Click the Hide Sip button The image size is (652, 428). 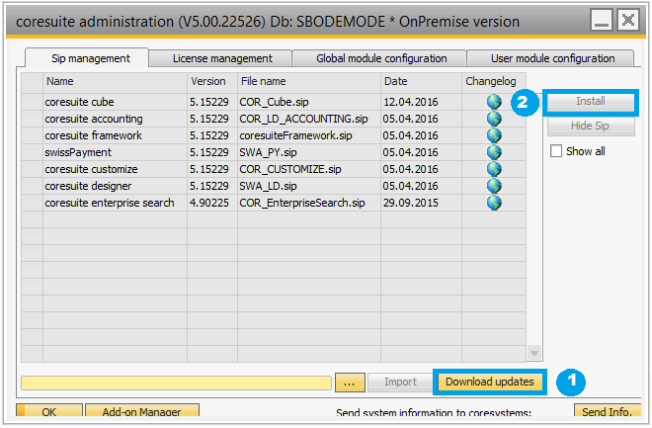tap(591, 127)
